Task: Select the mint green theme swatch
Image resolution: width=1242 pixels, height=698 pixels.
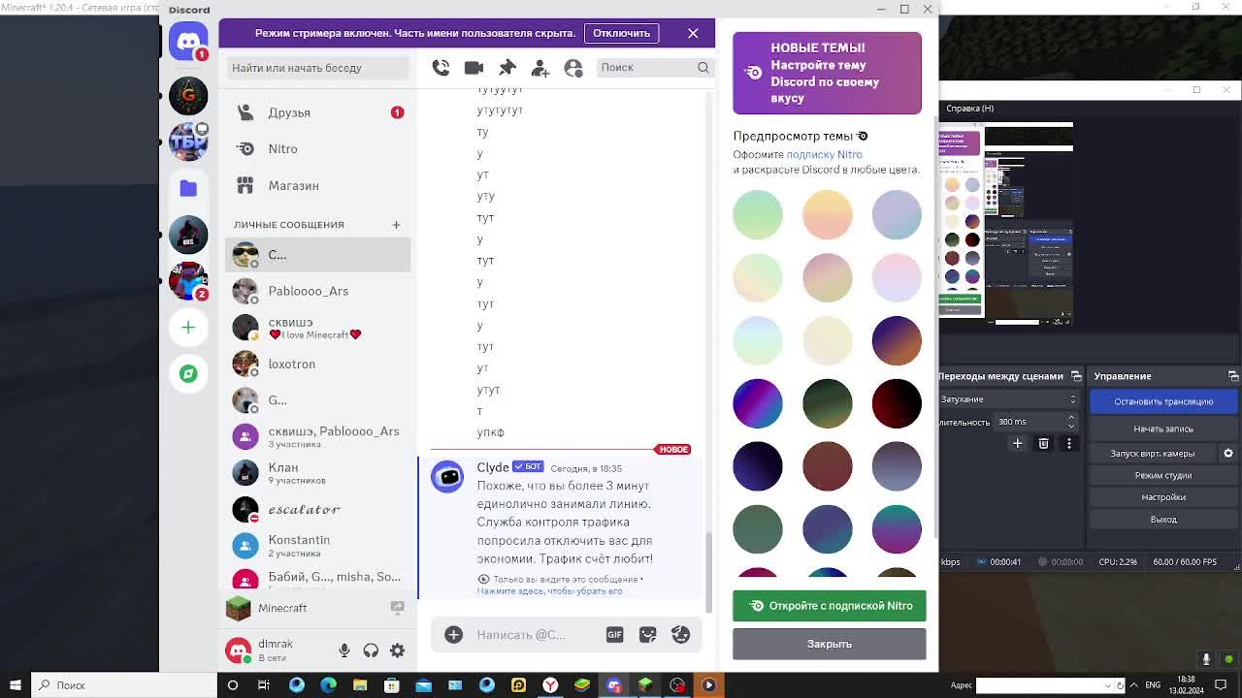Action: (x=758, y=214)
